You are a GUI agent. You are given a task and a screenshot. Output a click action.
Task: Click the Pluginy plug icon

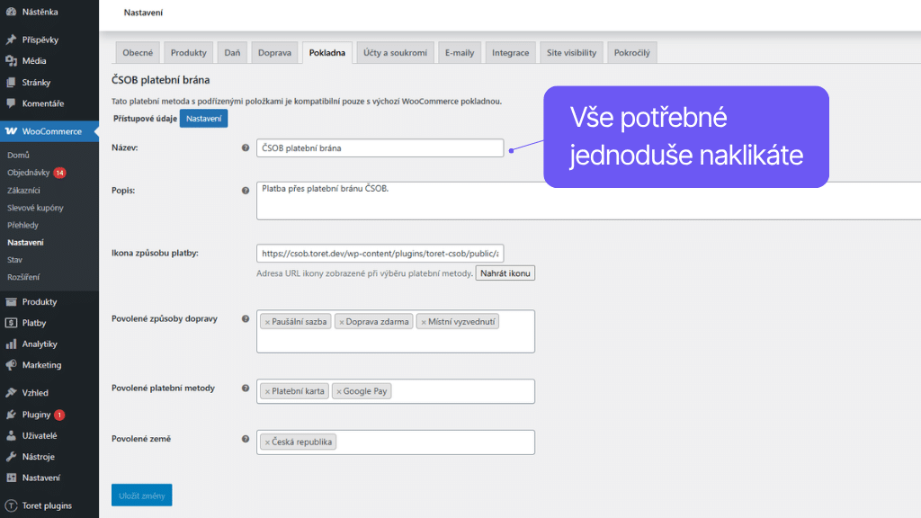click(x=11, y=414)
